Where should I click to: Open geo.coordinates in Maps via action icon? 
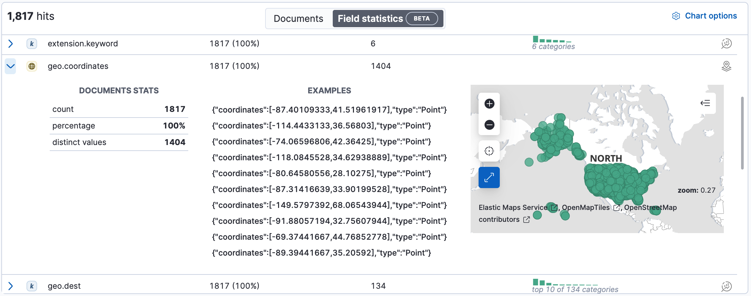click(x=726, y=66)
